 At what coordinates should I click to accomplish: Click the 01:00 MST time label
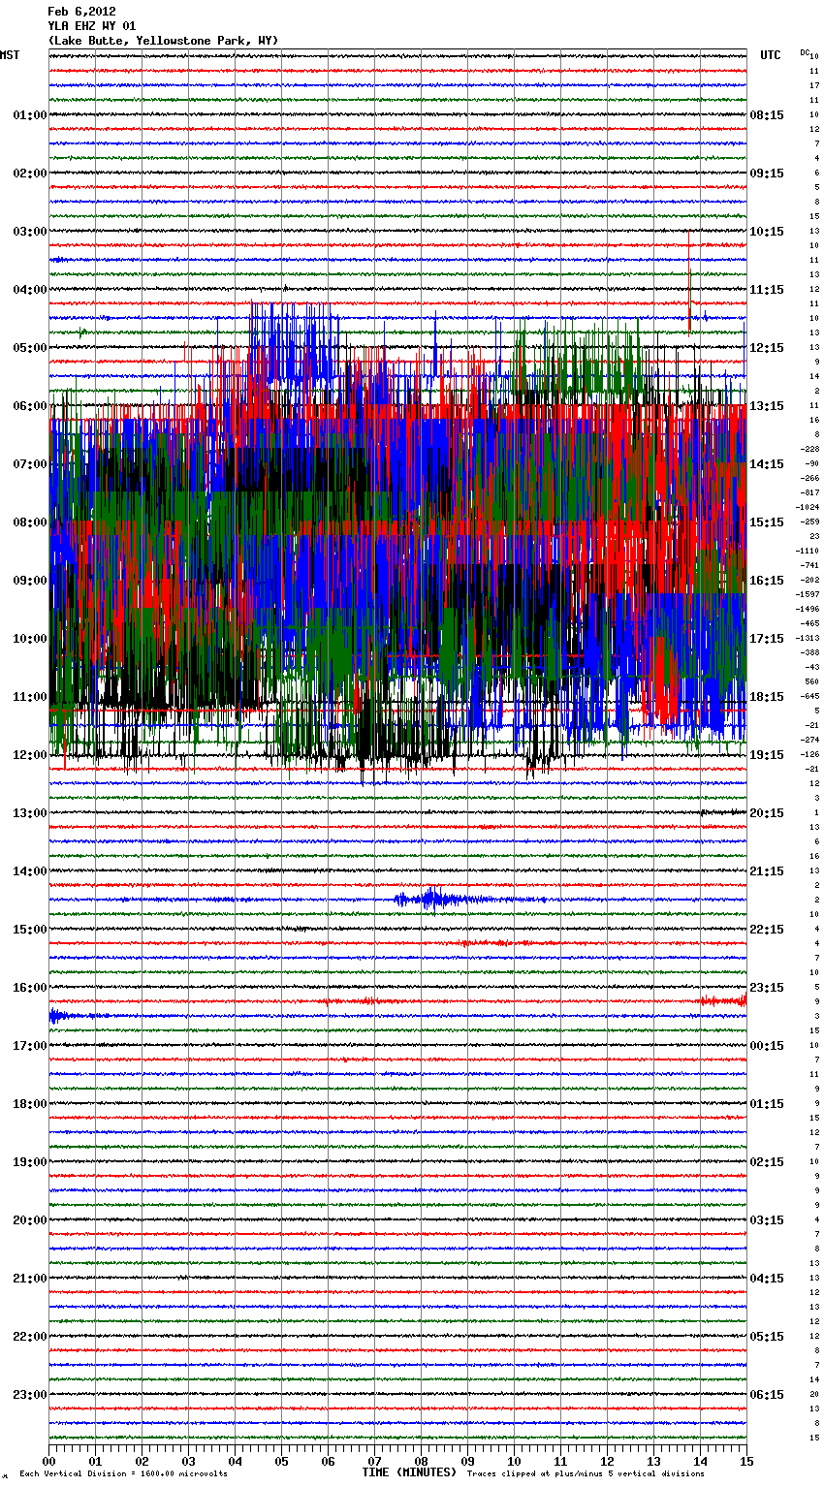(30, 115)
